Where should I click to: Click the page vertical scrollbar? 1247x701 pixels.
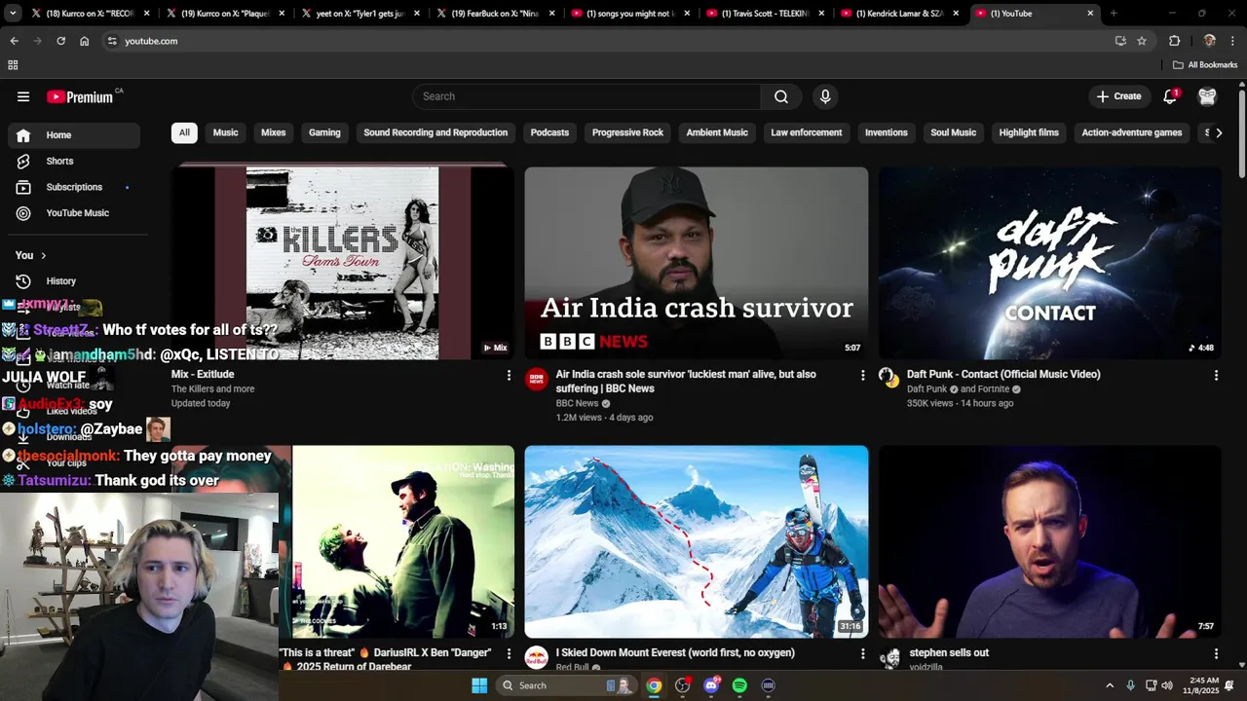point(1242,134)
